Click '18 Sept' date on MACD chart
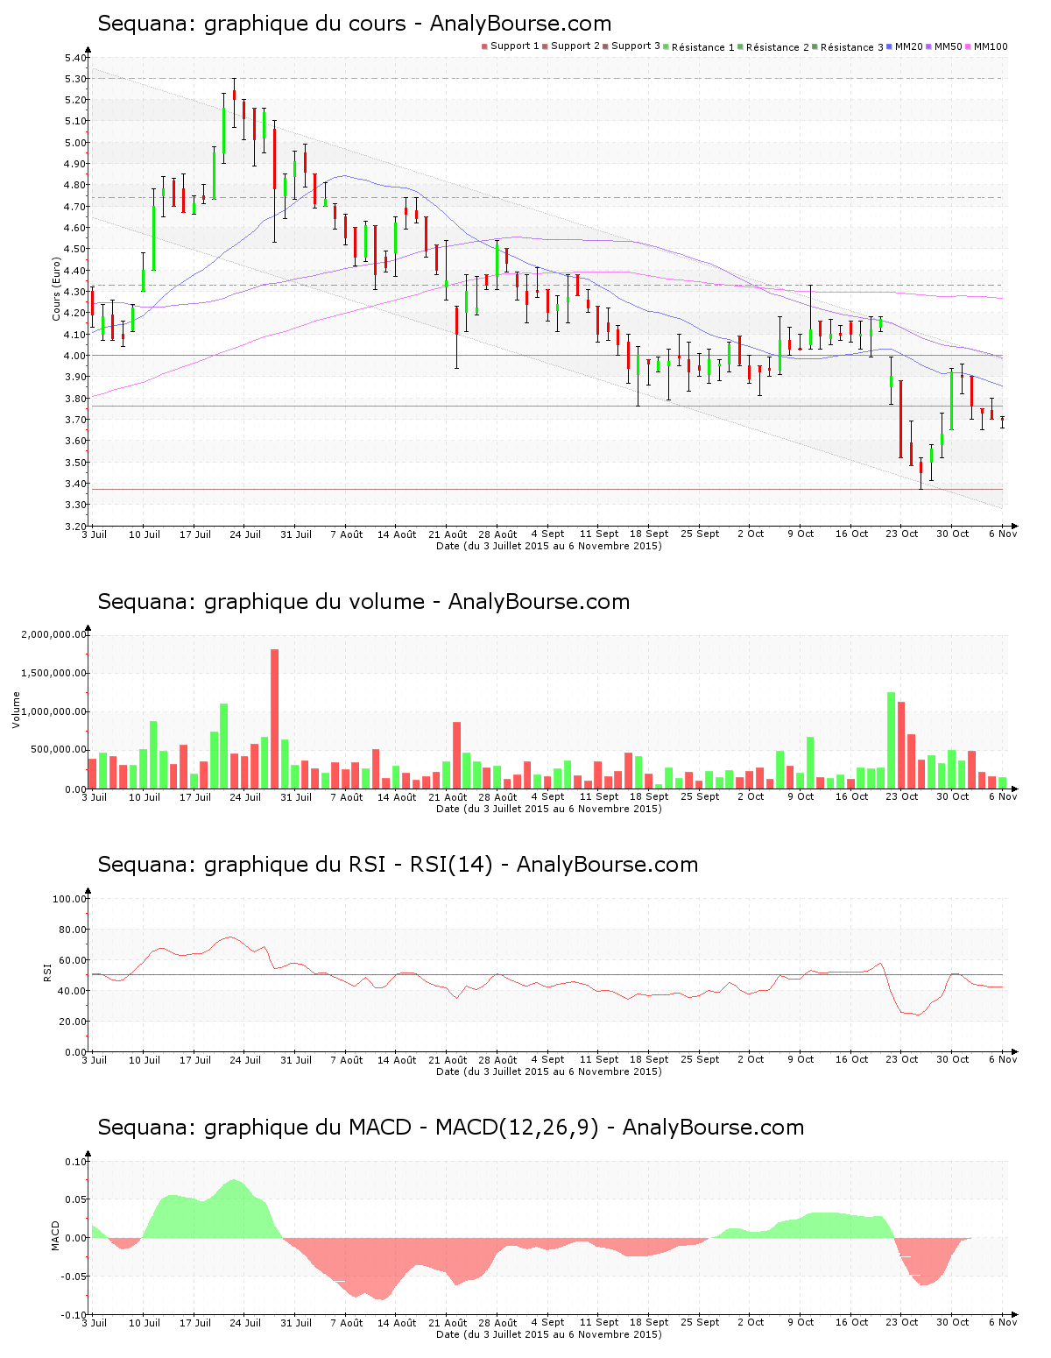This screenshot has width=1051, height=1358. click(649, 1323)
